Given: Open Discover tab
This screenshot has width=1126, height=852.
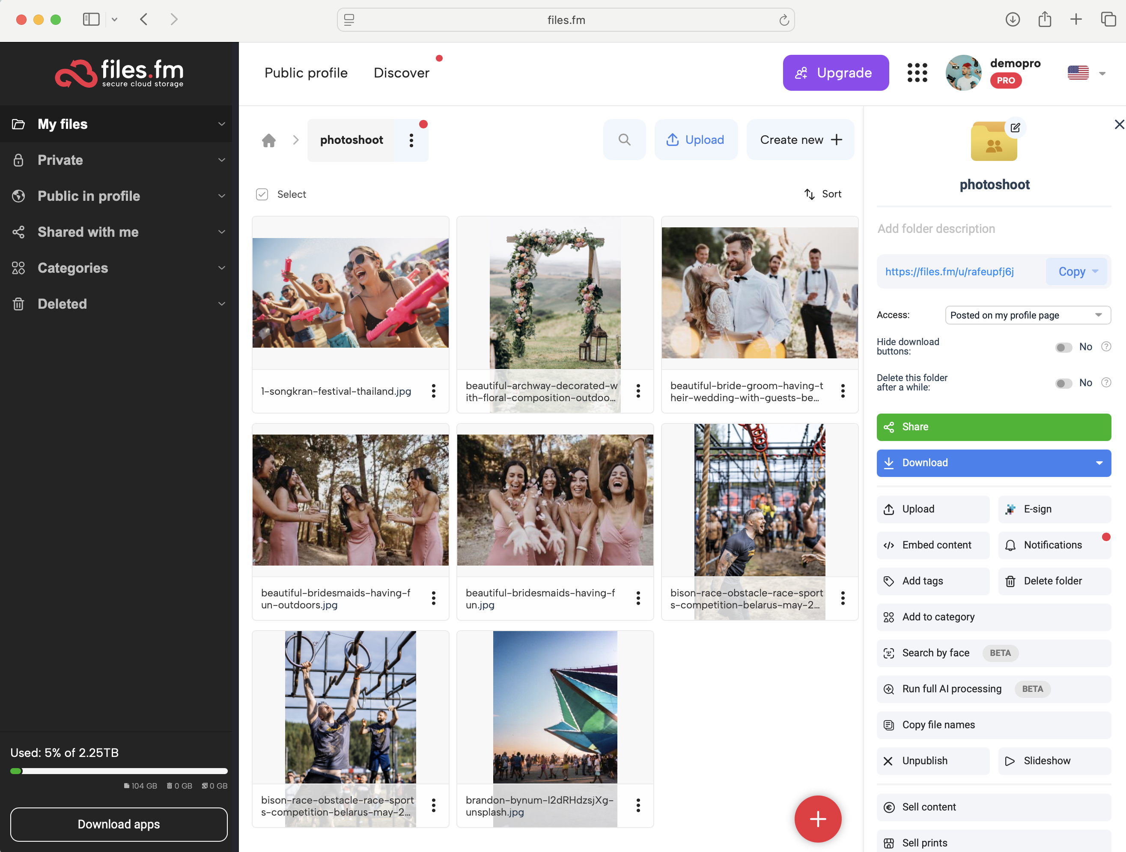Looking at the screenshot, I should tap(402, 73).
